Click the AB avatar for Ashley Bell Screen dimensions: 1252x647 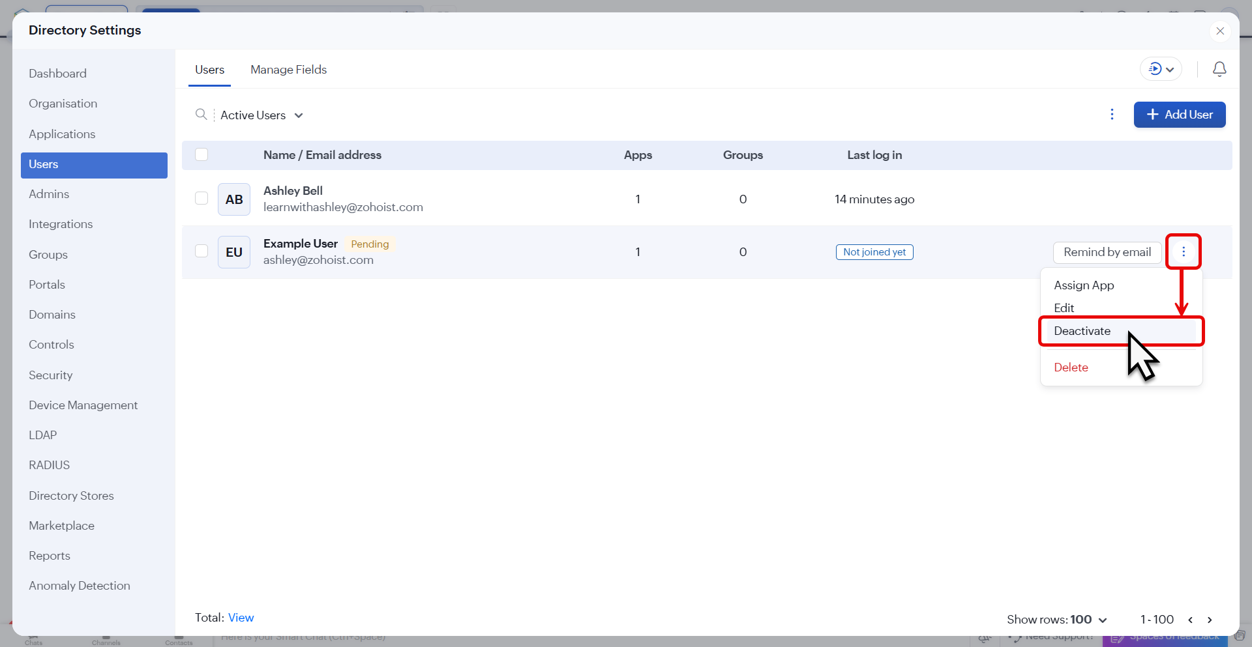(233, 199)
